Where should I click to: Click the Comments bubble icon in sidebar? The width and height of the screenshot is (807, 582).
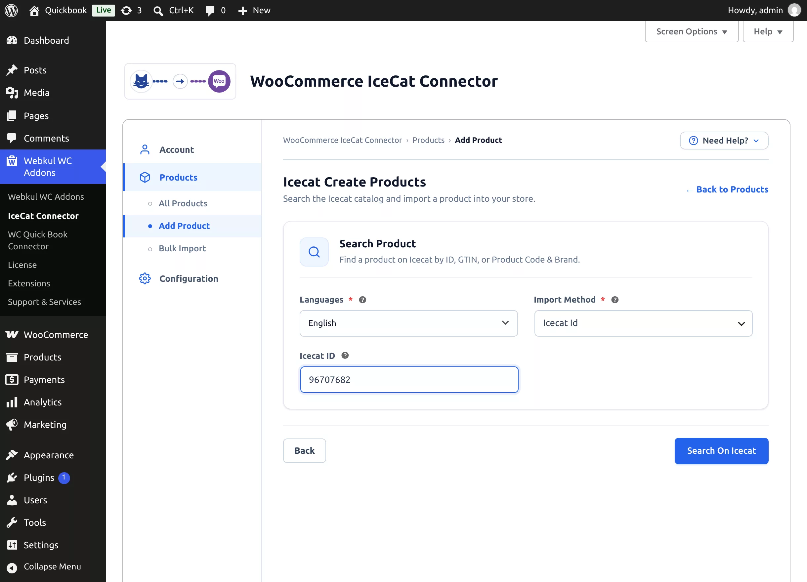(x=12, y=138)
